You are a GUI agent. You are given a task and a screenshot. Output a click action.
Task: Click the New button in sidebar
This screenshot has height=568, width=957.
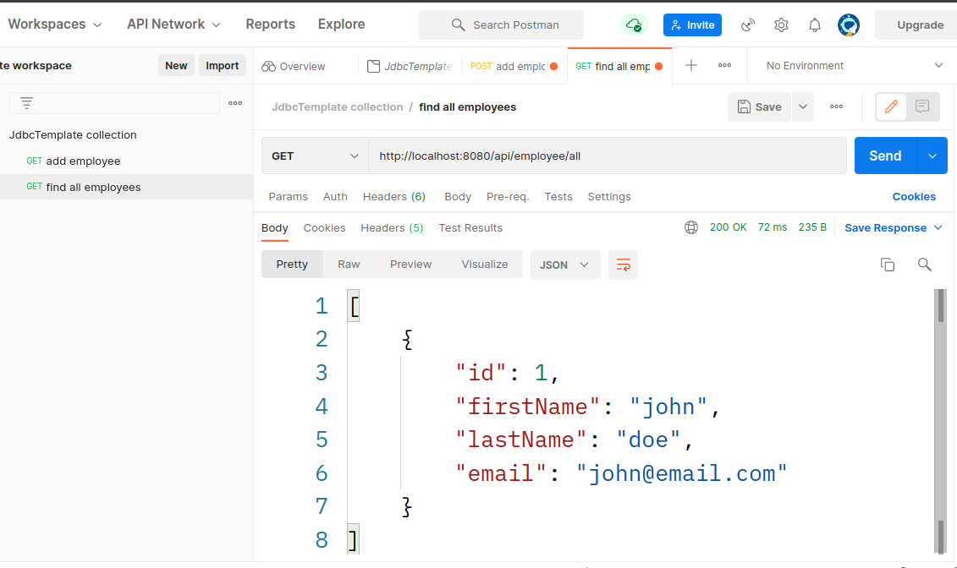[176, 65]
